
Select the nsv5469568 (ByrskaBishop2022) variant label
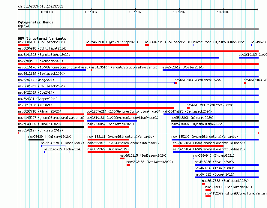click(112, 42)
